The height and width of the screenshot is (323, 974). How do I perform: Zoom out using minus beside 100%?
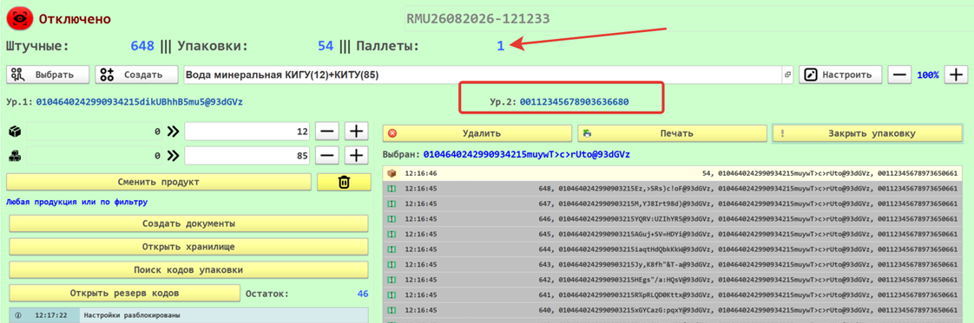pos(898,74)
